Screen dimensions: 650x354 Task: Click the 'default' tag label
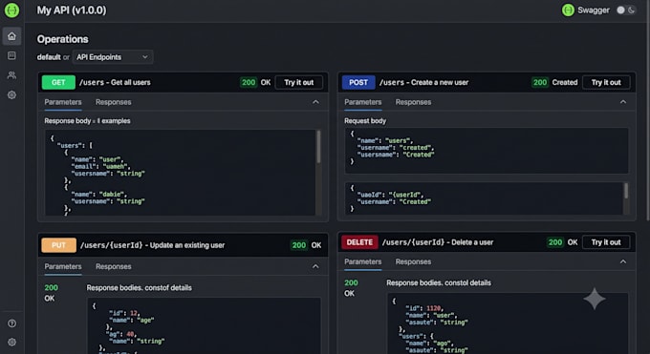(49, 57)
